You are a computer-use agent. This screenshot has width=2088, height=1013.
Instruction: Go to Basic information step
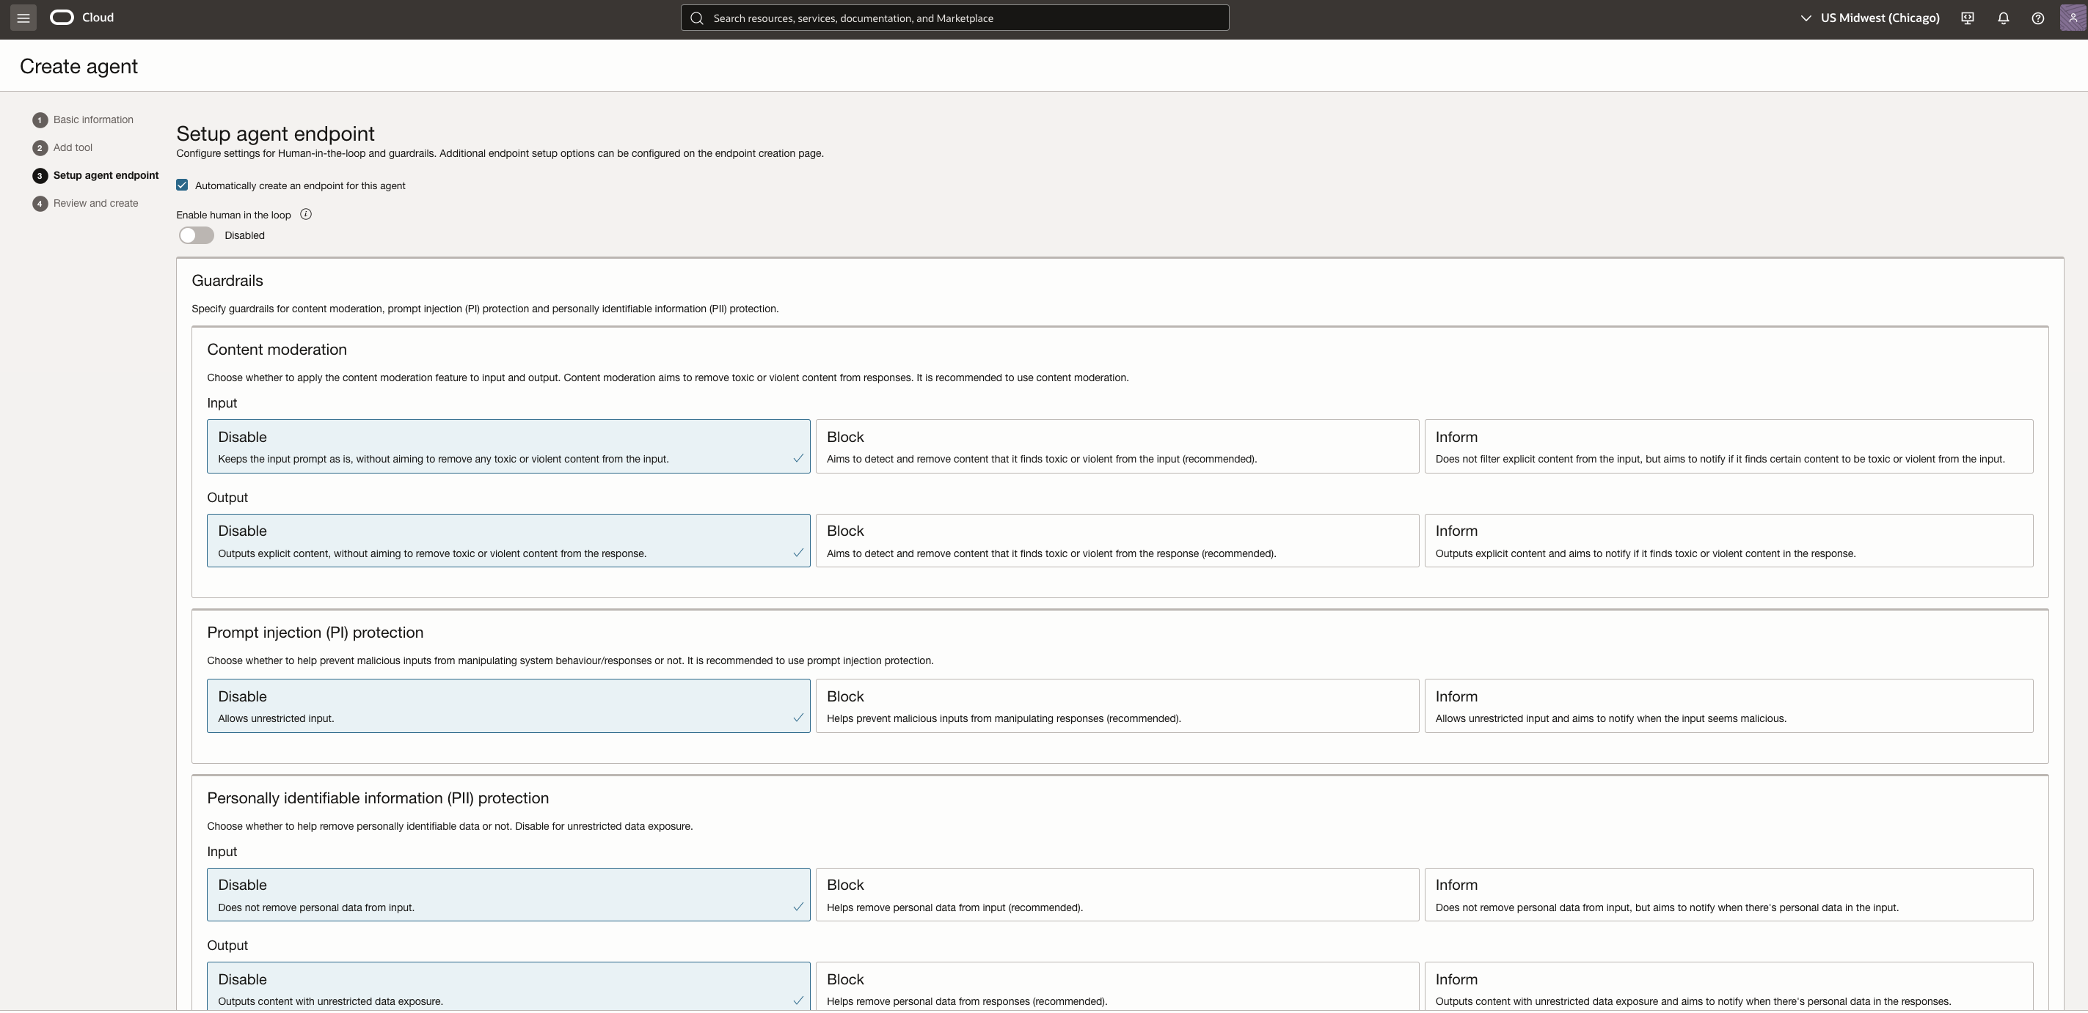pos(92,119)
